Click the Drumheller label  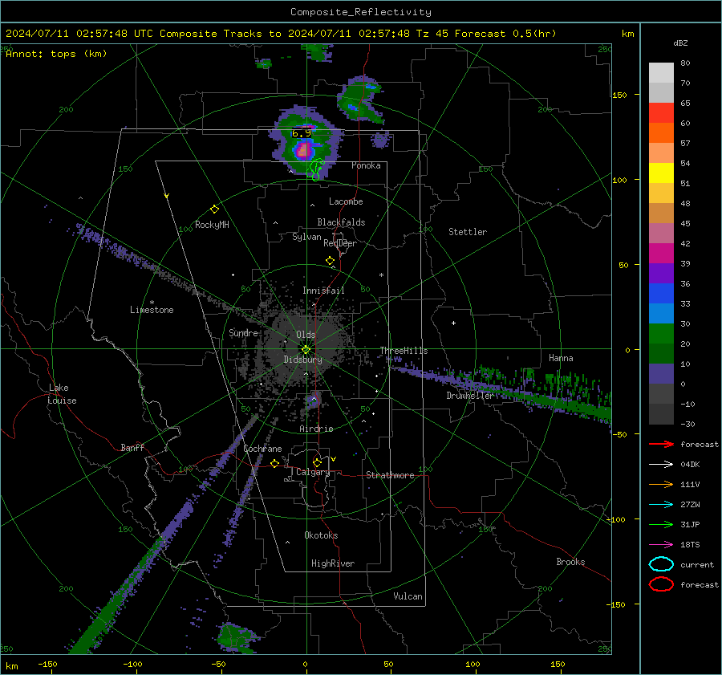click(470, 396)
